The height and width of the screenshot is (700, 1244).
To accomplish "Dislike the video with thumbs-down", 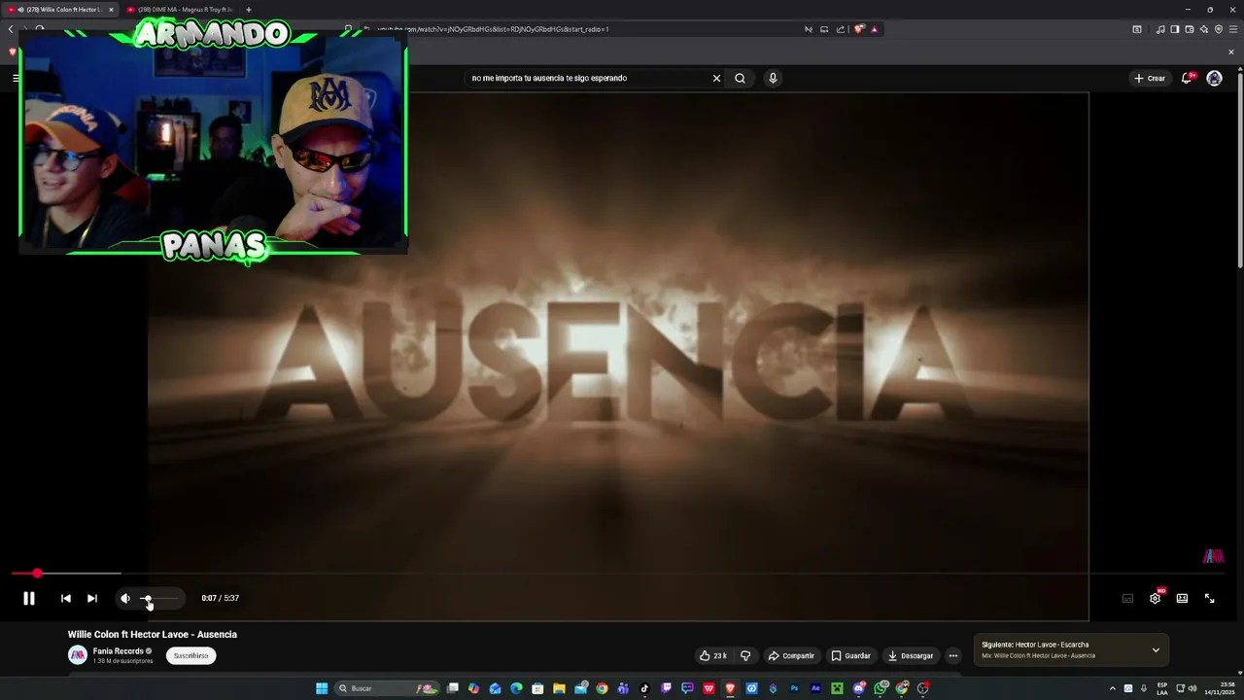I will (745, 655).
